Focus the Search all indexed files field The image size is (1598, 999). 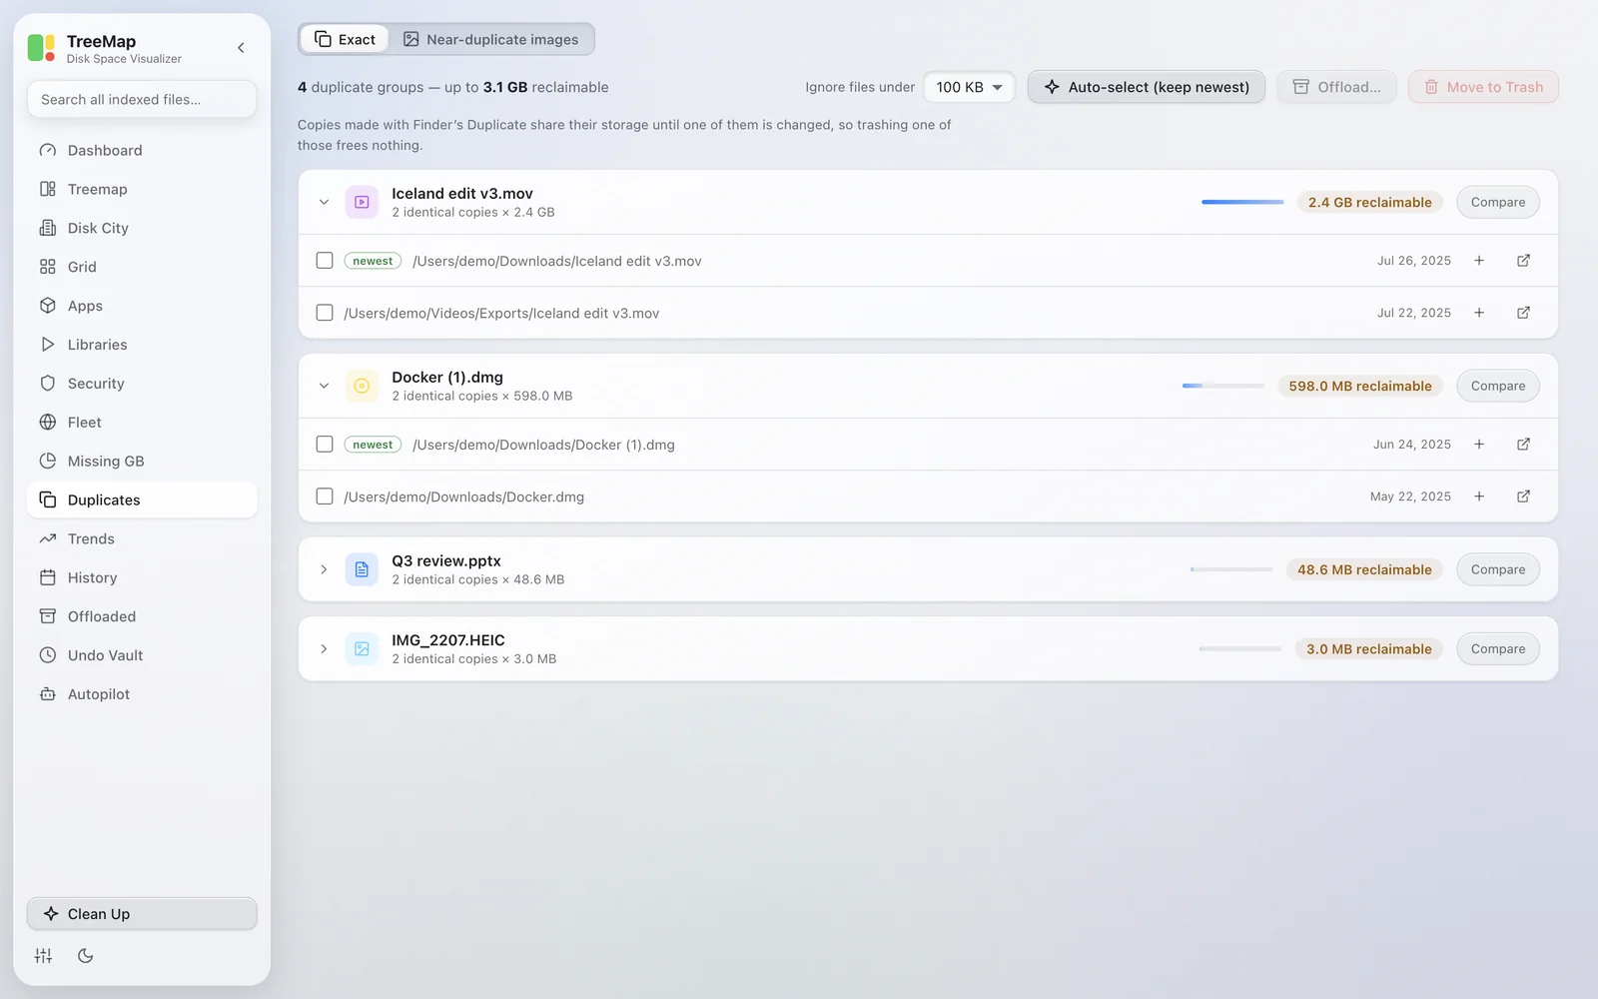click(142, 99)
